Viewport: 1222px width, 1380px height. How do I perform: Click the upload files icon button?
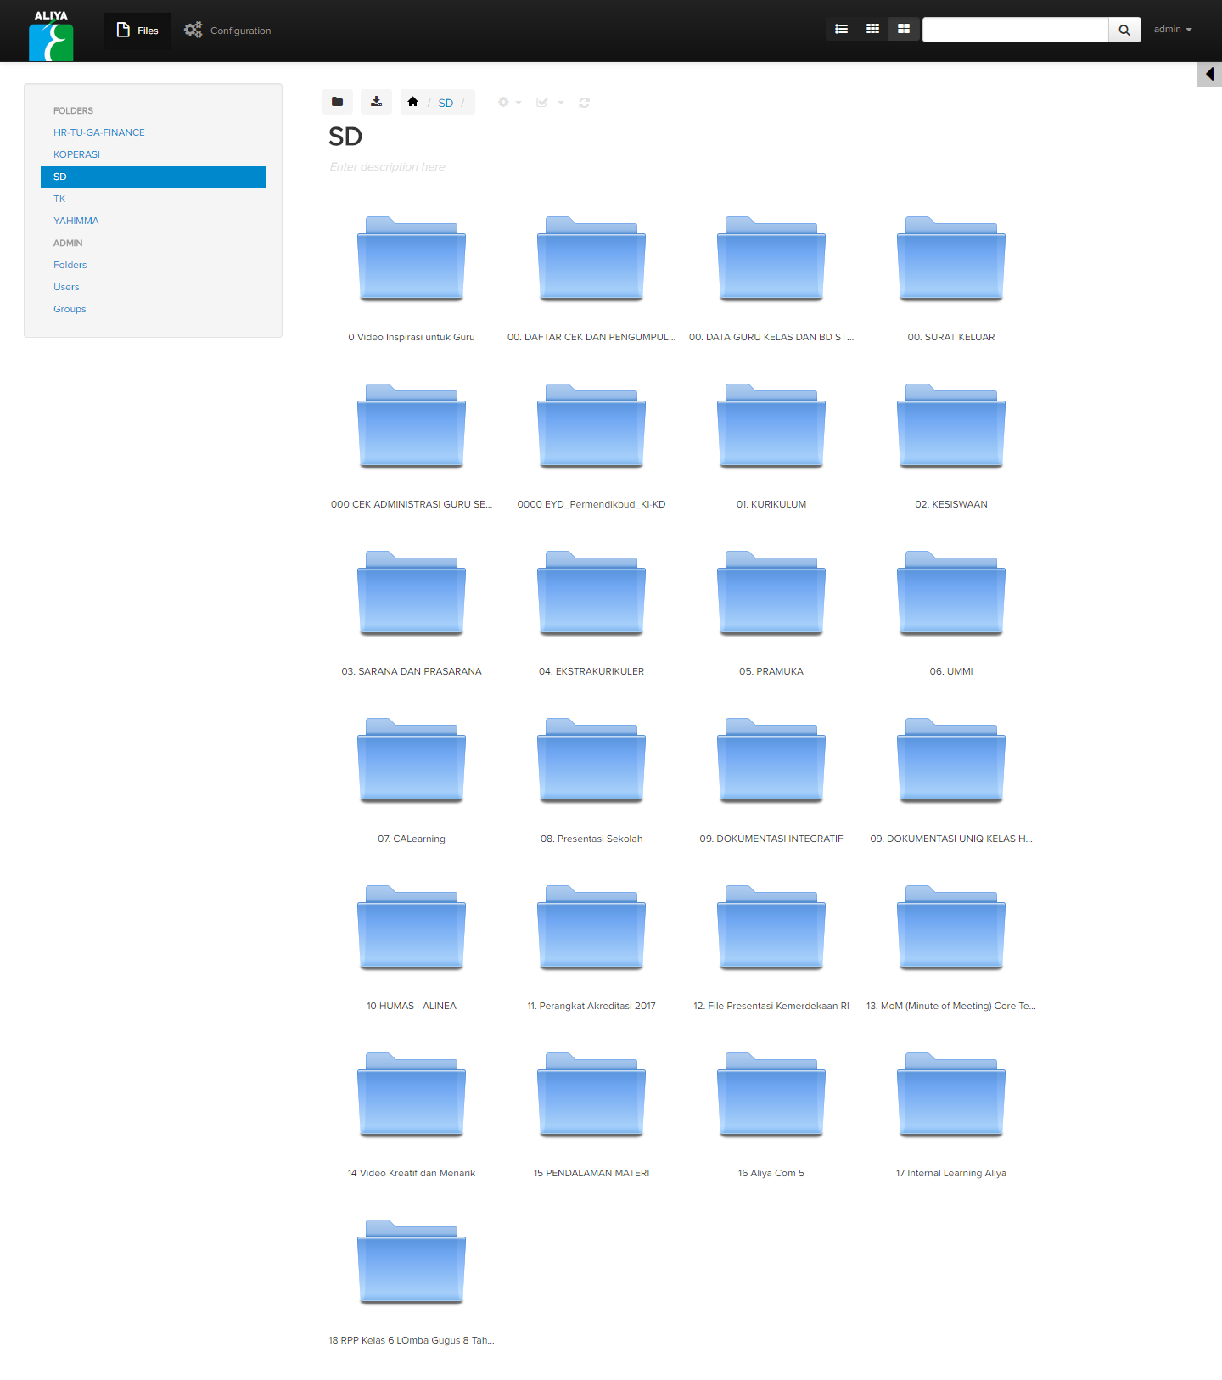pos(376,102)
